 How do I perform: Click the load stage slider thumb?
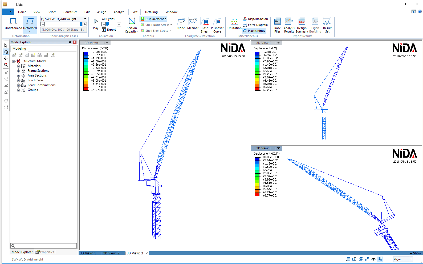81,24
